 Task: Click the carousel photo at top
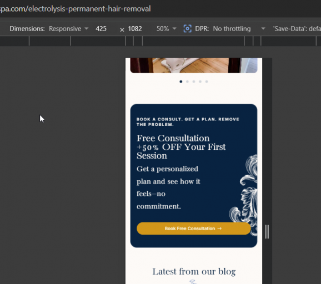(194, 65)
